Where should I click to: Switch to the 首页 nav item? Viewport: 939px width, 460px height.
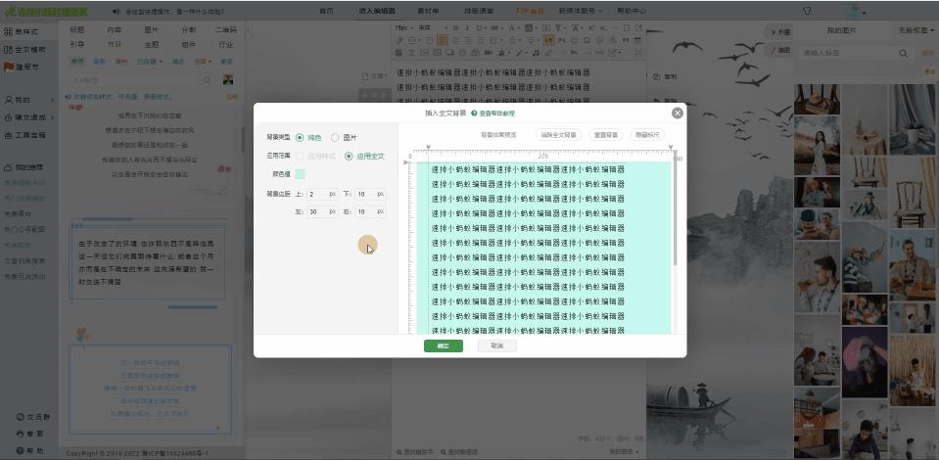327,10
